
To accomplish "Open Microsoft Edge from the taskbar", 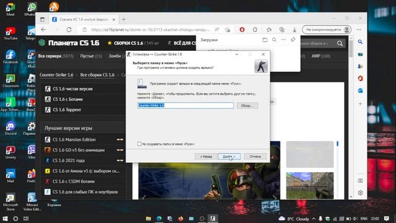I will pyautogui.click(x=159, y=219).
